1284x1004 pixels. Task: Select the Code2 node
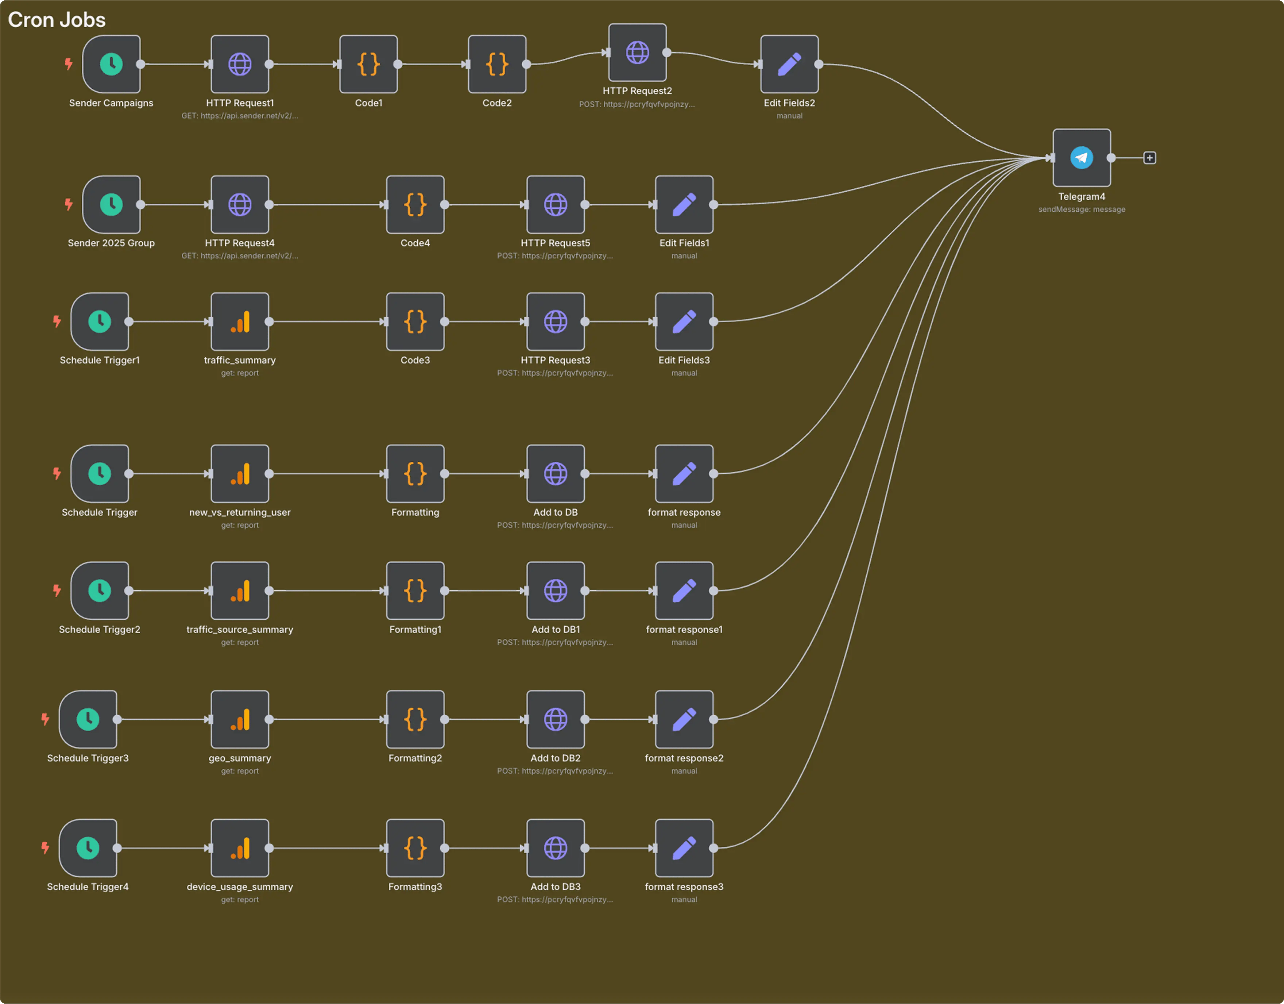[498, 64]
